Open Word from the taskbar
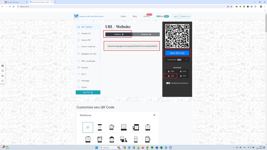 (x=157, y=147)
